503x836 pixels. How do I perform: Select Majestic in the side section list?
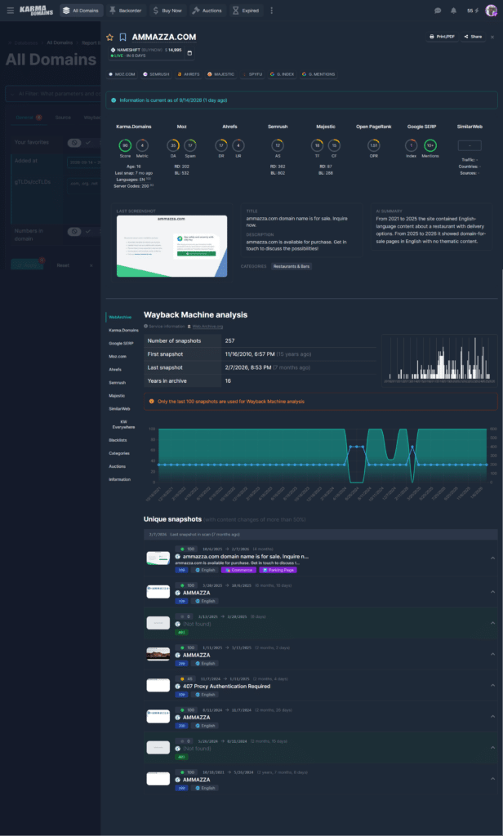pyautogui.click(x=117, y=396)
